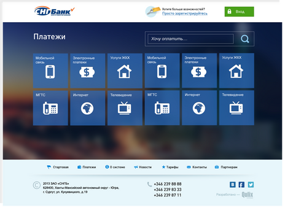Open the first Услуги ЖКХ house tile

[x=125, y=71]
